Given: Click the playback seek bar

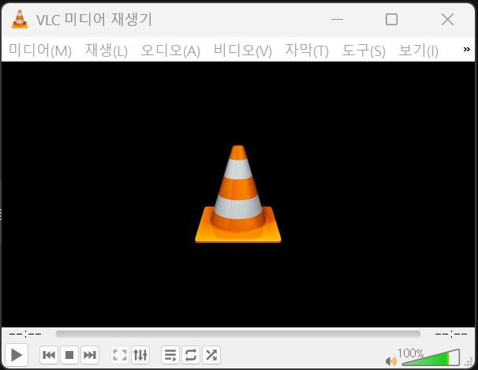Looking at the screenshot, I should click(x=238, y=334).
